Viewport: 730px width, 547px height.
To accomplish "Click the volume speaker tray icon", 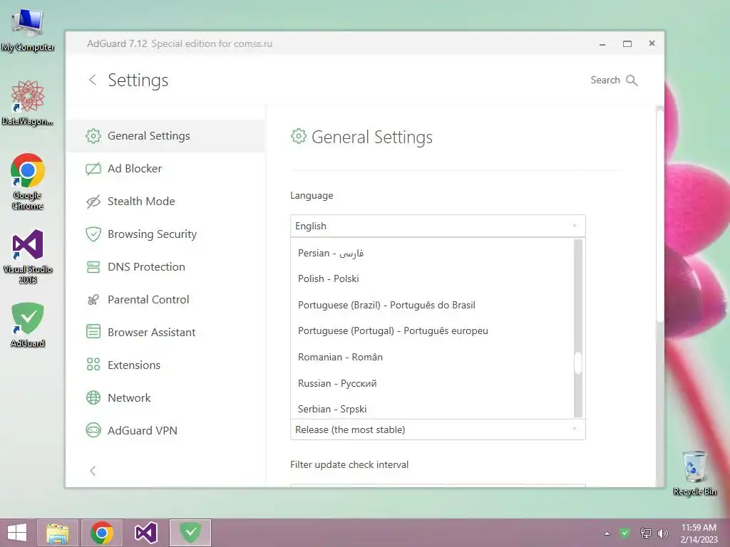I will point(662,533).
